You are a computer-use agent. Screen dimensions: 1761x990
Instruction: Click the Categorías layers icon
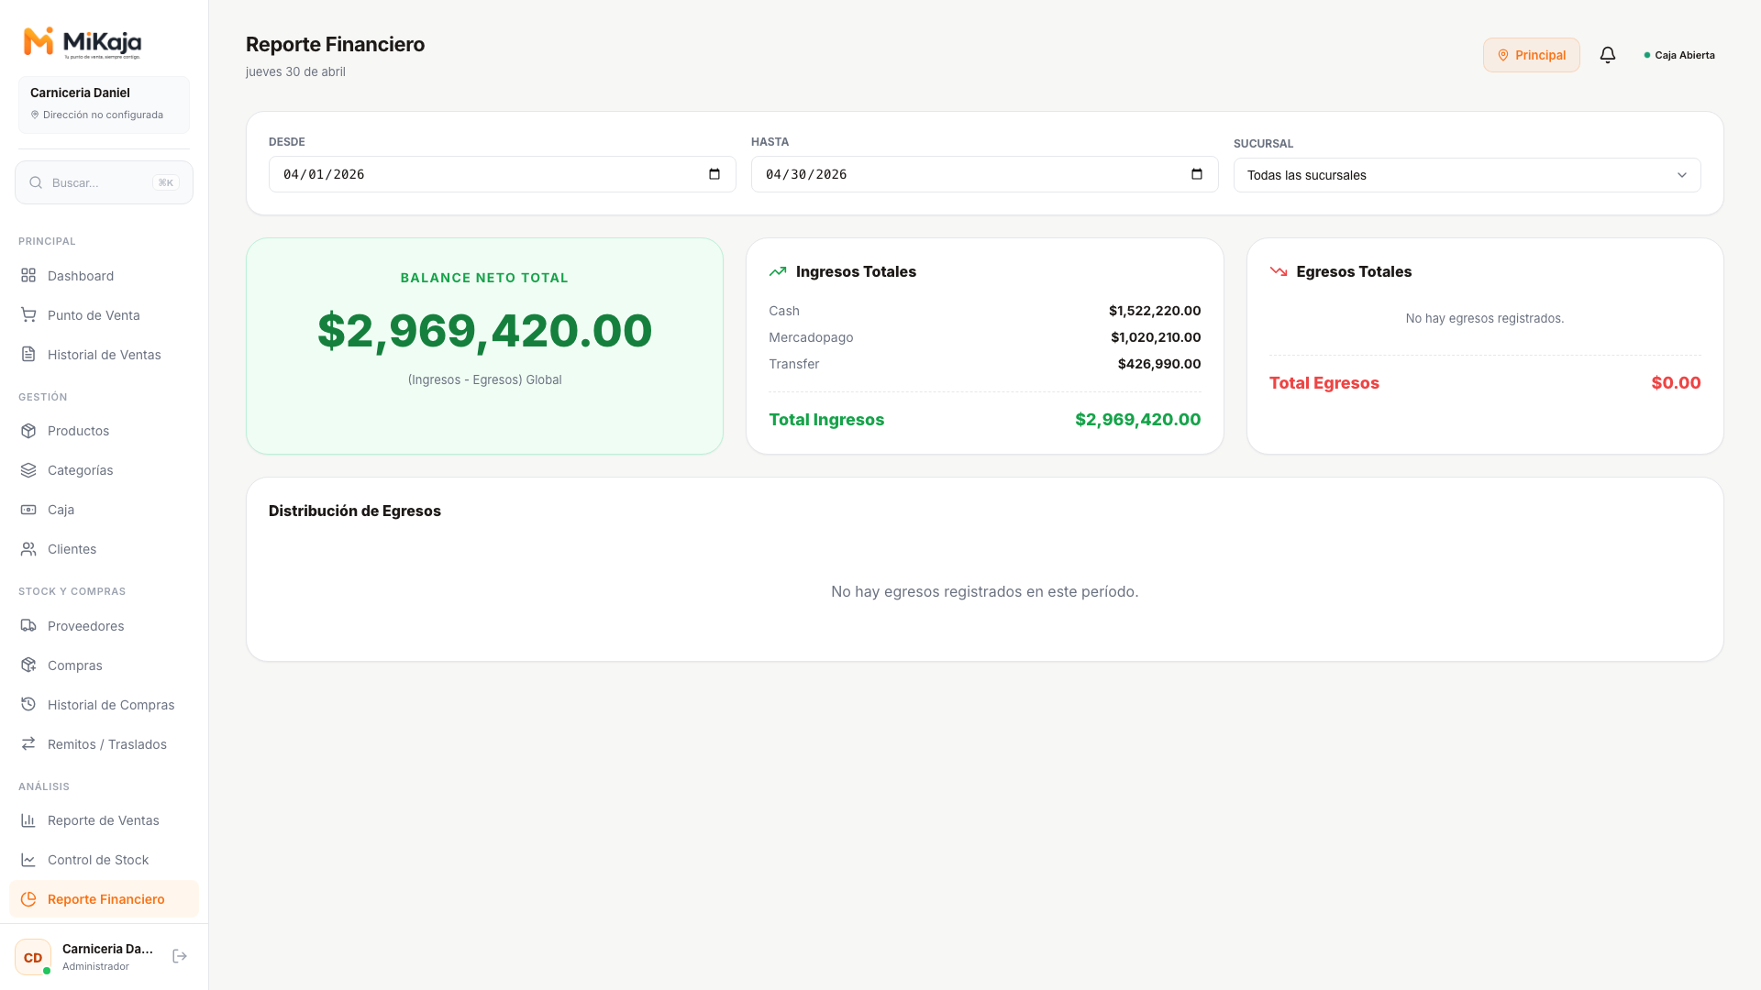tap(28, 470)
